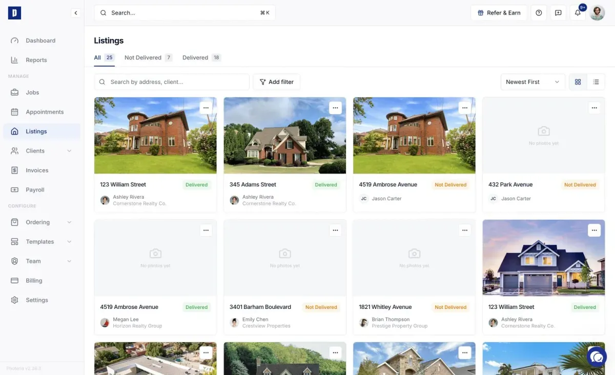Open options menu on blue house 123 William Street card
Image resolution: width=615 pixels, height=375 pixels.
(594, 230)
